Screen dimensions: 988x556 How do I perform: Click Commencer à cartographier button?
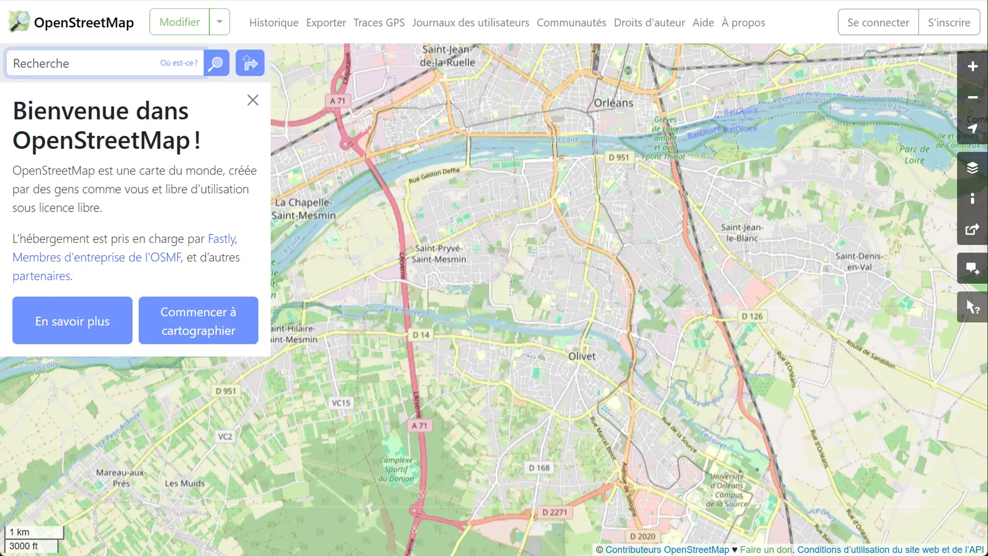coord(198,321)
